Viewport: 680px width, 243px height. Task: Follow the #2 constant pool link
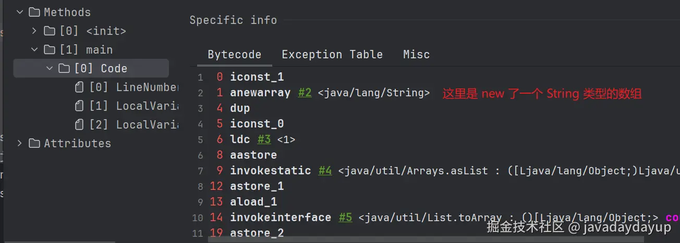point(305,93)
